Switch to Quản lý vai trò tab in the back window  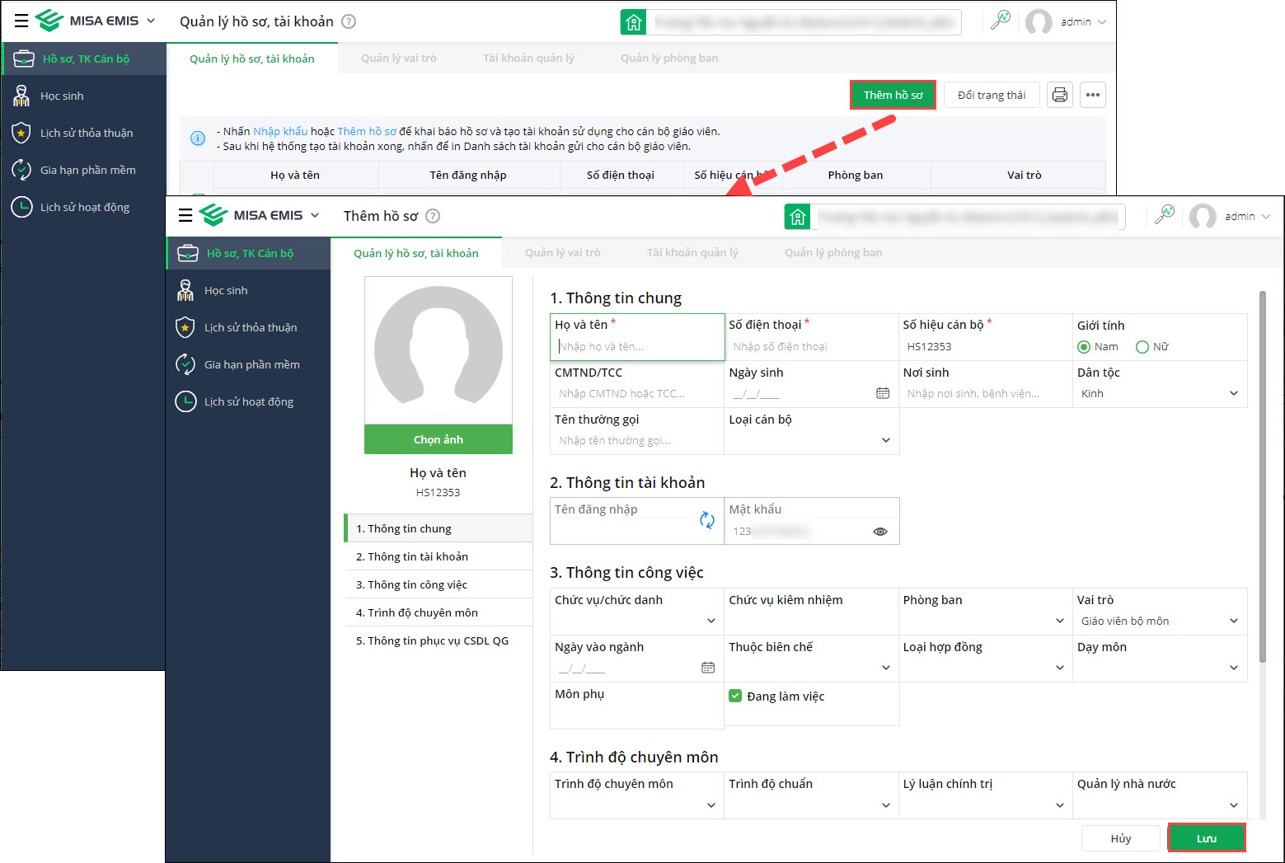coord(399,59)
